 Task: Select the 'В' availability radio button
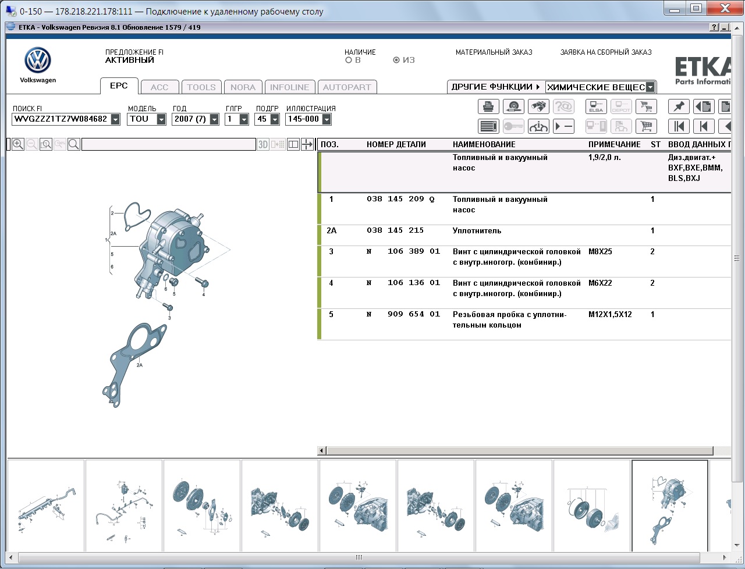[349, 60]
